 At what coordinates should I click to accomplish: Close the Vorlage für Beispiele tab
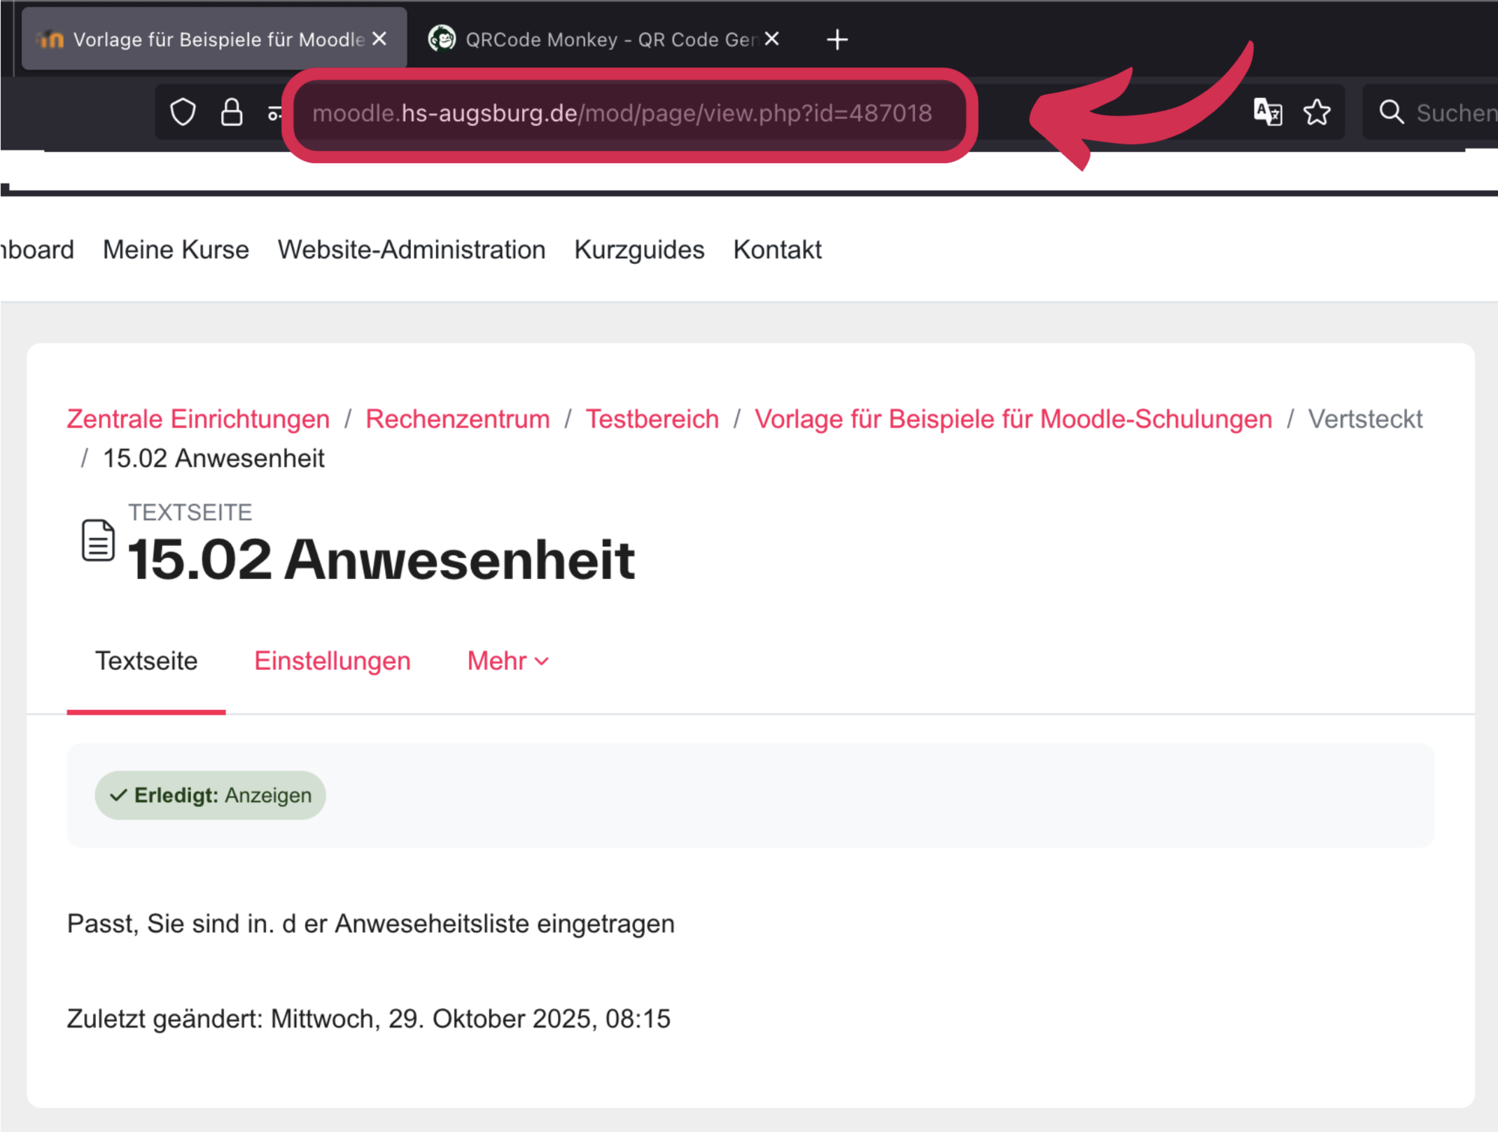[379, 39]
